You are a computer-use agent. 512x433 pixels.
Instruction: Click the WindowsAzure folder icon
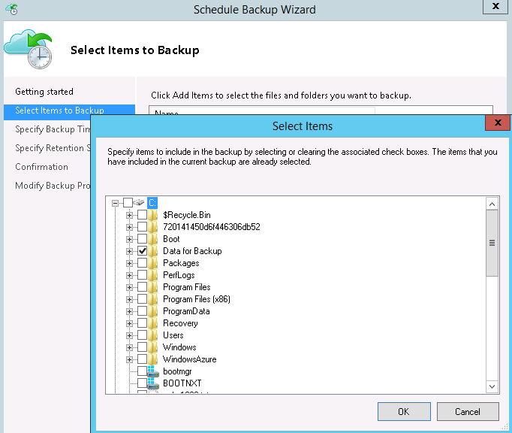pos(153,359)
